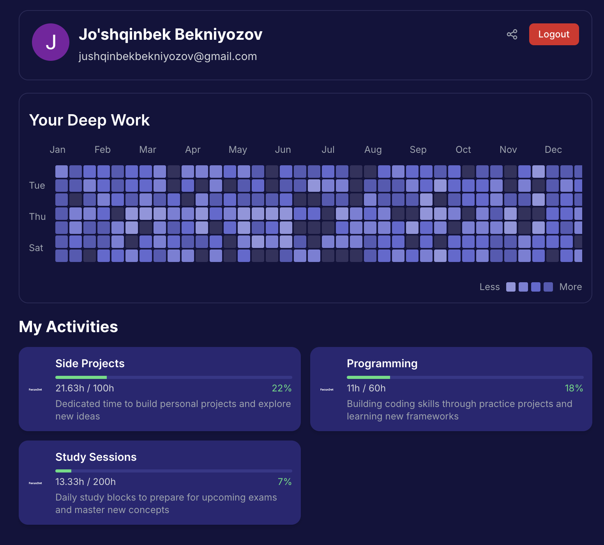Click the FocusDot logo on Programming card
This screenshot has width=604, height=545.
[x=327, y=389]
